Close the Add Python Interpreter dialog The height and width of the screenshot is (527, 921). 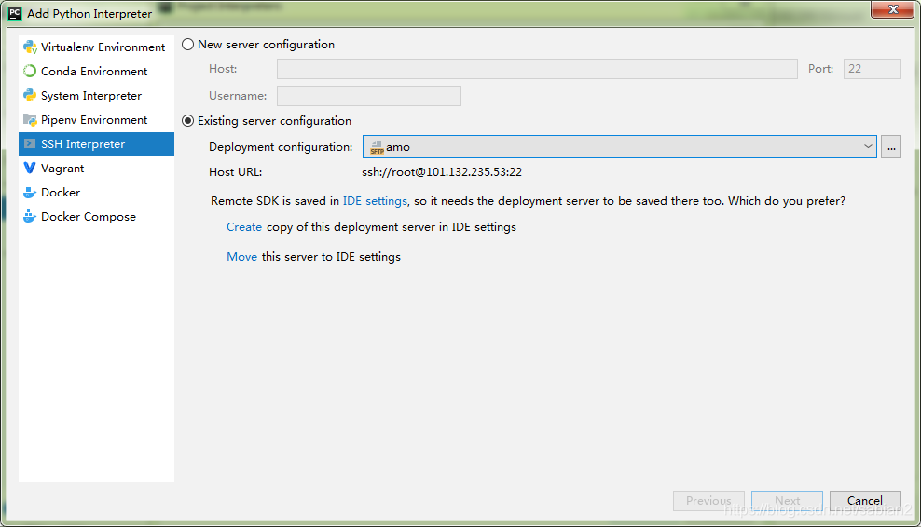coord(893,9)
